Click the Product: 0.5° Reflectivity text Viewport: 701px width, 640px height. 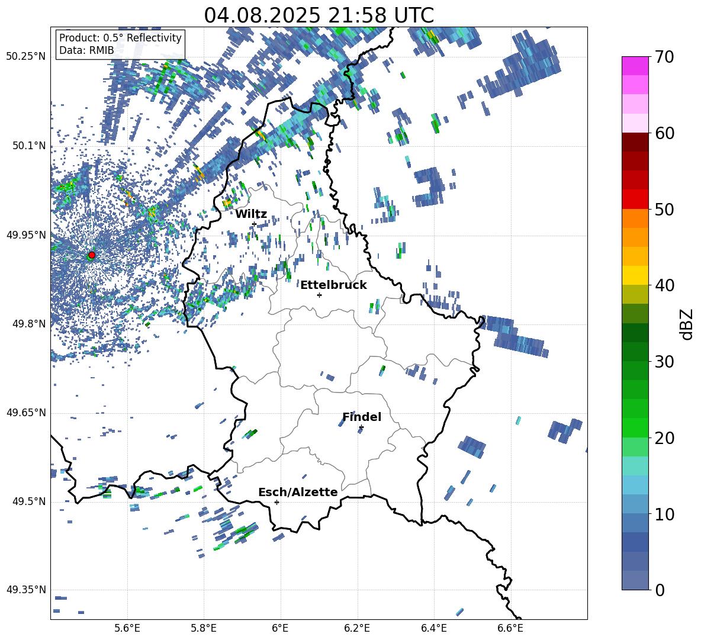click(120, 37)
